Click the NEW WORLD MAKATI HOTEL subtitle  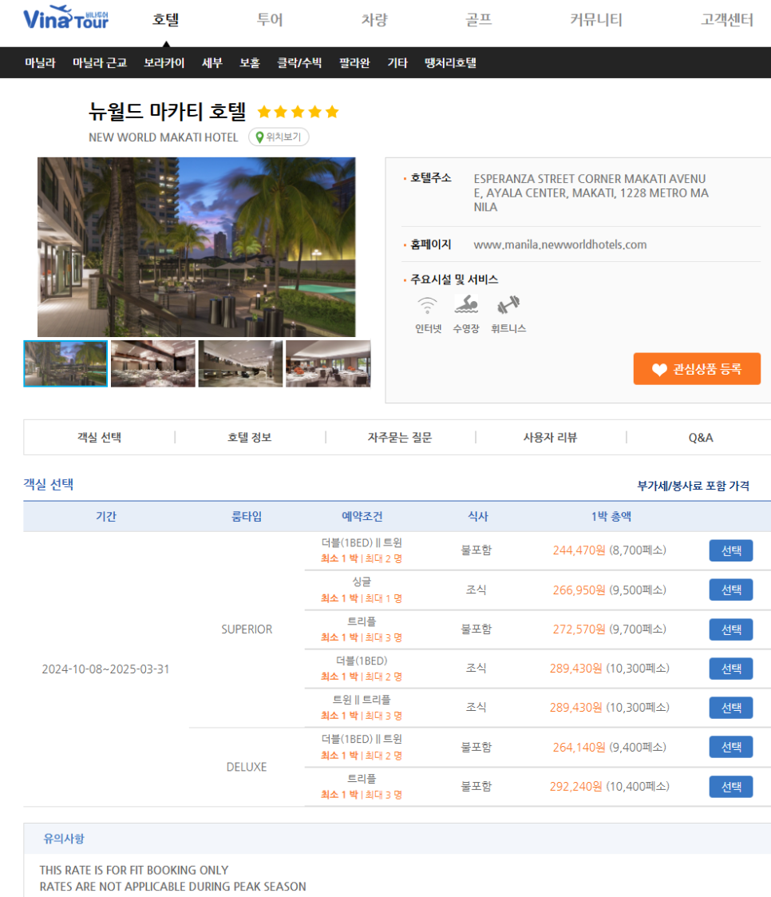pos(163,137)
